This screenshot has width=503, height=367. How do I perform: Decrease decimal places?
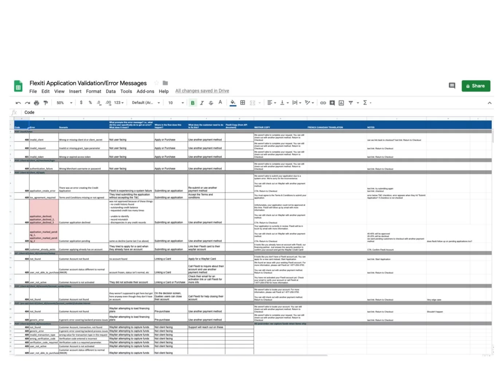(x=99, y=103)
